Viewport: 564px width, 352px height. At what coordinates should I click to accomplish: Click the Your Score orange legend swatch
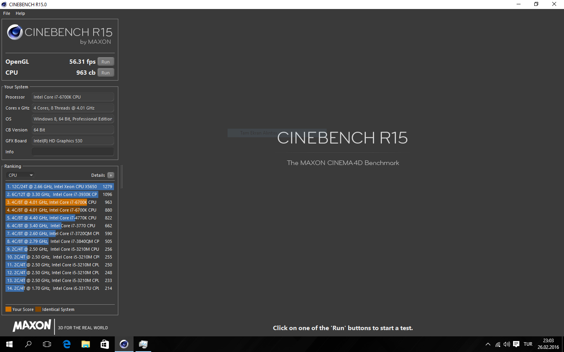coord(8,309)
